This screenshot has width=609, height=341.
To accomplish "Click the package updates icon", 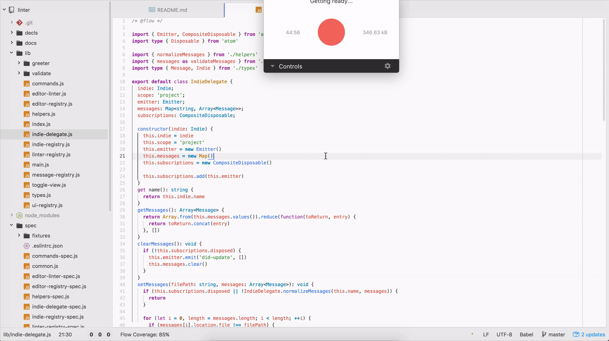I will tap(576, 335).
